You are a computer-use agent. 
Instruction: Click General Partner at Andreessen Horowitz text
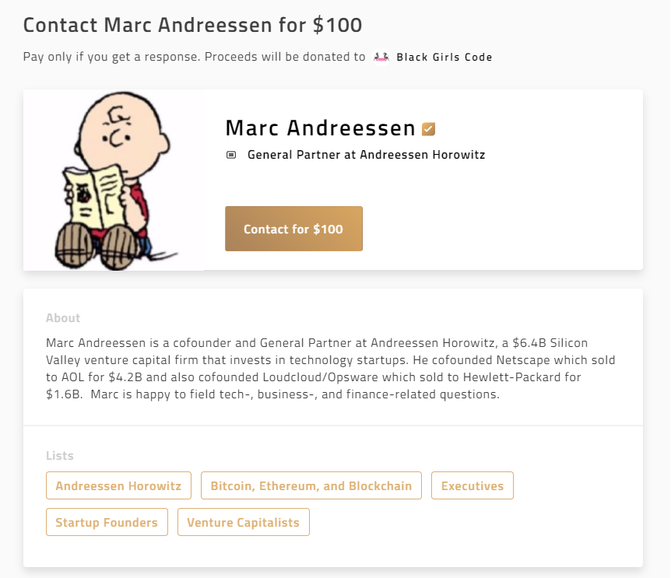click(366, 155)
